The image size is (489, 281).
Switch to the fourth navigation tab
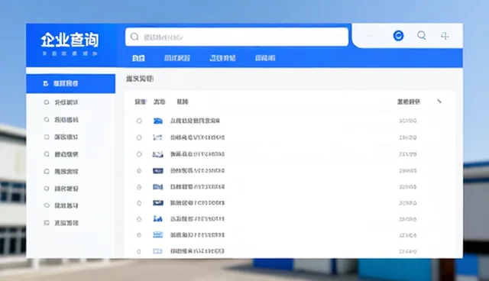point(265,58)
